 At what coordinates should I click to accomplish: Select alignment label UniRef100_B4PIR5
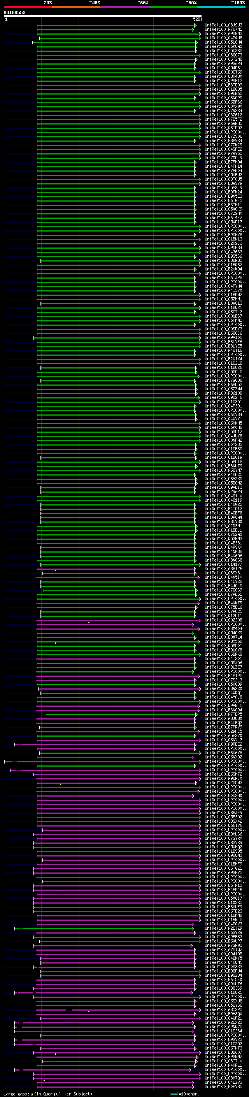point(223,676)
